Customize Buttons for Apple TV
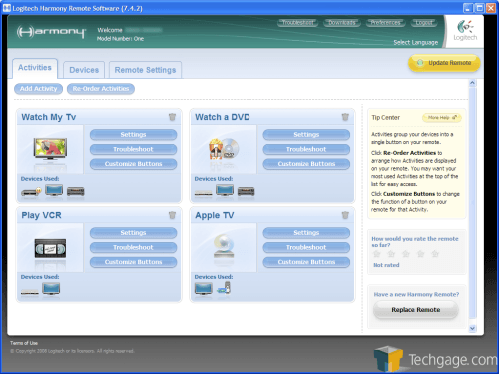This screenshot has width=499, height=374. (306, 262)
